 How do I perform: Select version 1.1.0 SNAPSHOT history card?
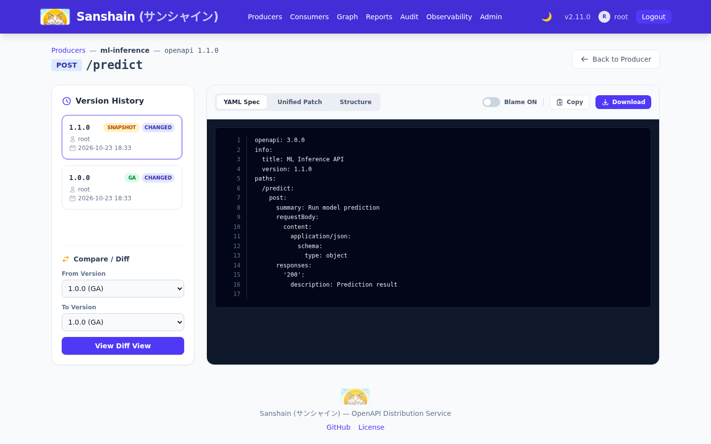(x=122, y=137)
